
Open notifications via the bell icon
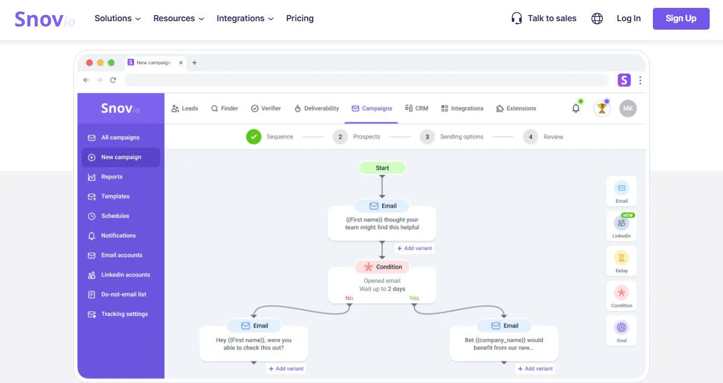[575, 108]
